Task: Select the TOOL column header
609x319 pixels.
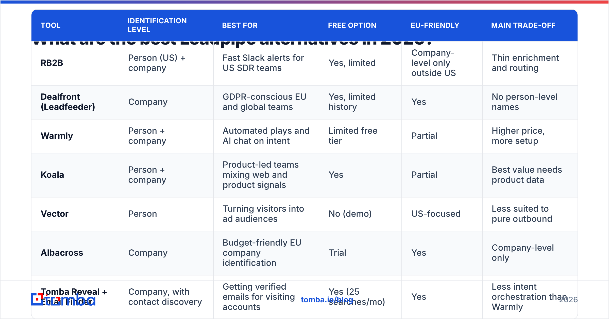Action: (x=50, y=25)
